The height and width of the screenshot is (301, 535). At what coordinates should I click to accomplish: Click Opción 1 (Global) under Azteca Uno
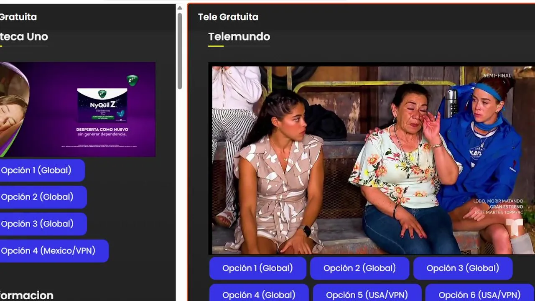(x=41, y=170)
